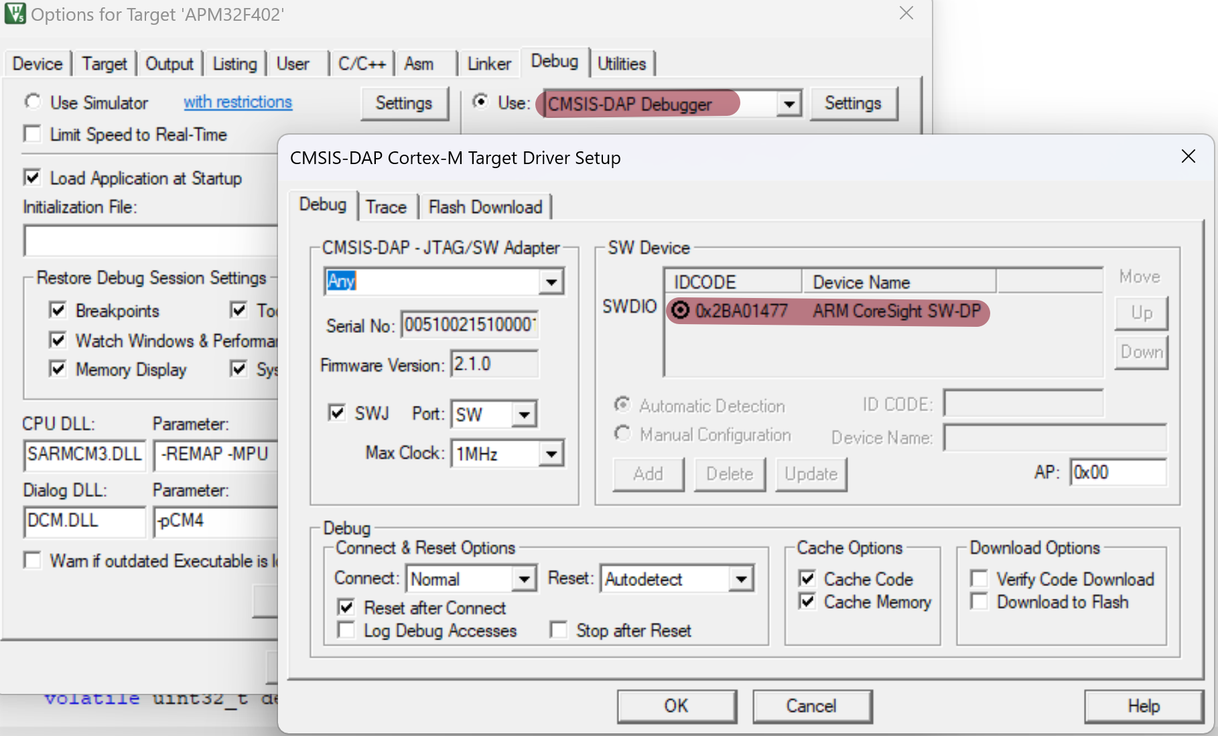Toggle the Cache Memory checkbox
Screen dimensions: 1218x736
point(807,601)
